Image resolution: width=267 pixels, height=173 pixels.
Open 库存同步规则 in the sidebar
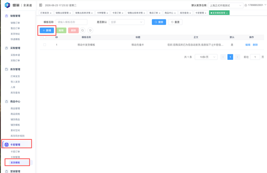(x=17, y=136)
